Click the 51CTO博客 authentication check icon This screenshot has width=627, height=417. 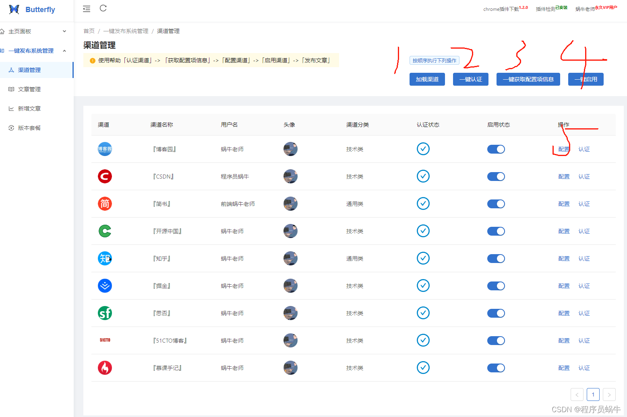pyautogui.click(x=423, y=340)
